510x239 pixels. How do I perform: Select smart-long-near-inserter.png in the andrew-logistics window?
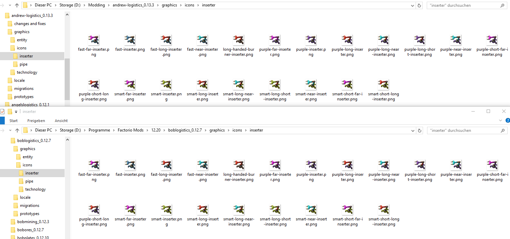(239, 90)
